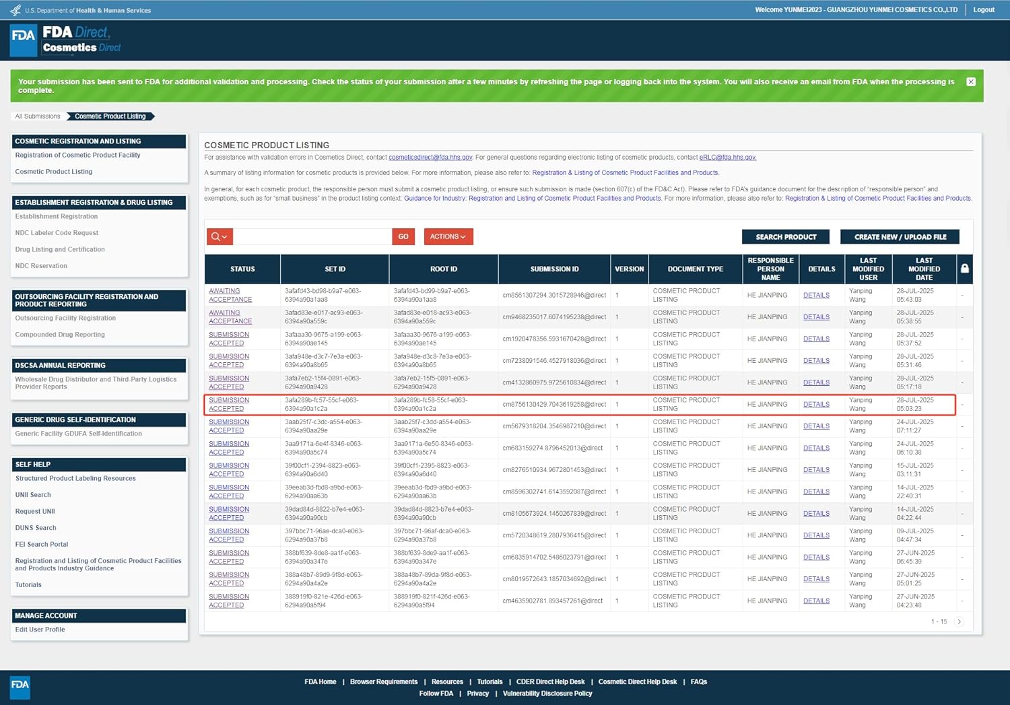Expand the ACTIONS dropdown menu

pos(448,237)
